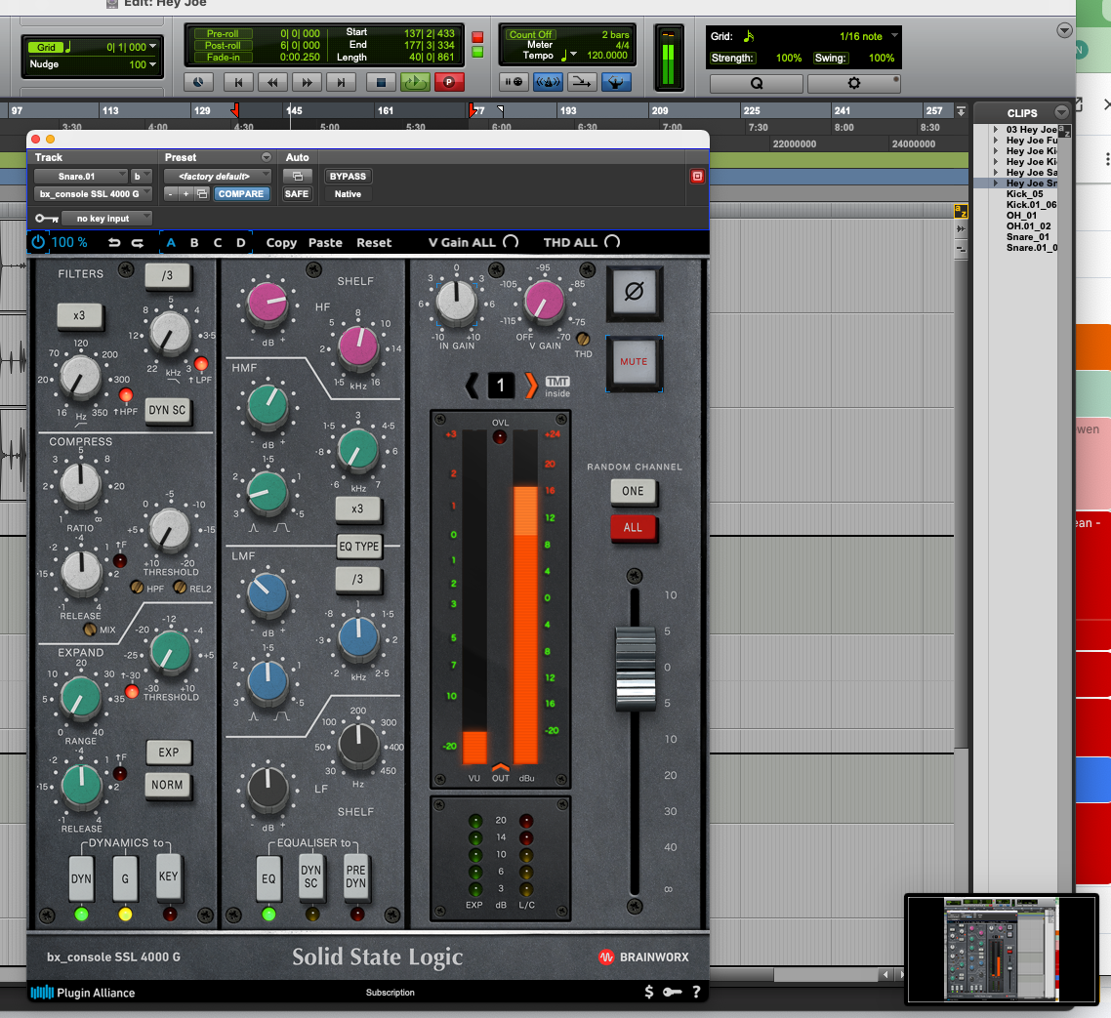Toggle the NORM release button
Screen dimensions: 1111x1018
coord(168,784)
